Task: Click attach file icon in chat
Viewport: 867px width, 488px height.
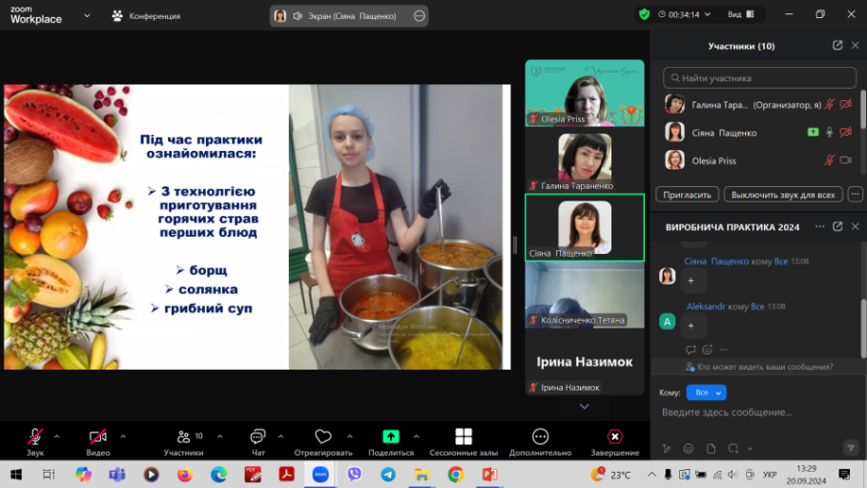Action: tap(711, 448)
